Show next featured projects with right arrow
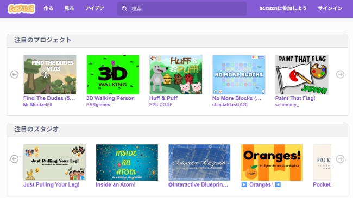Screen dimensions: 353x198 coord(340,74)
